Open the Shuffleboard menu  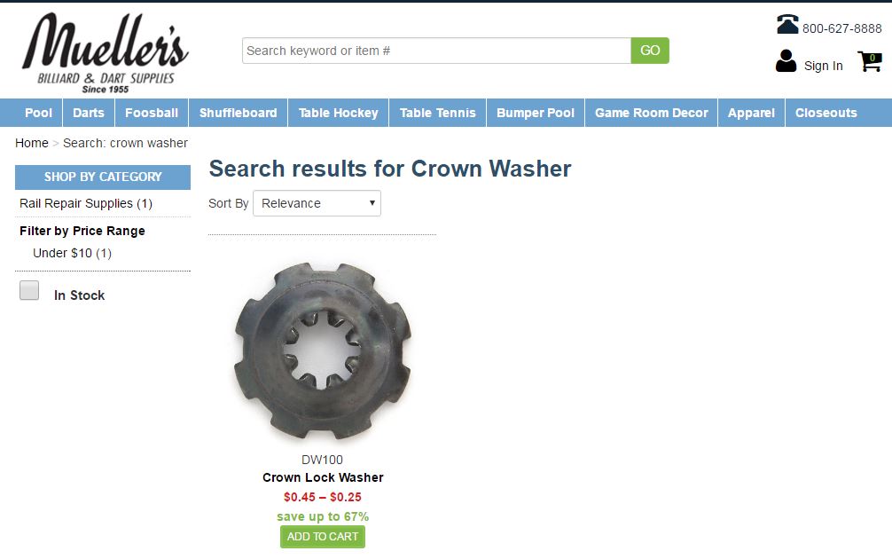click(239, 113)
